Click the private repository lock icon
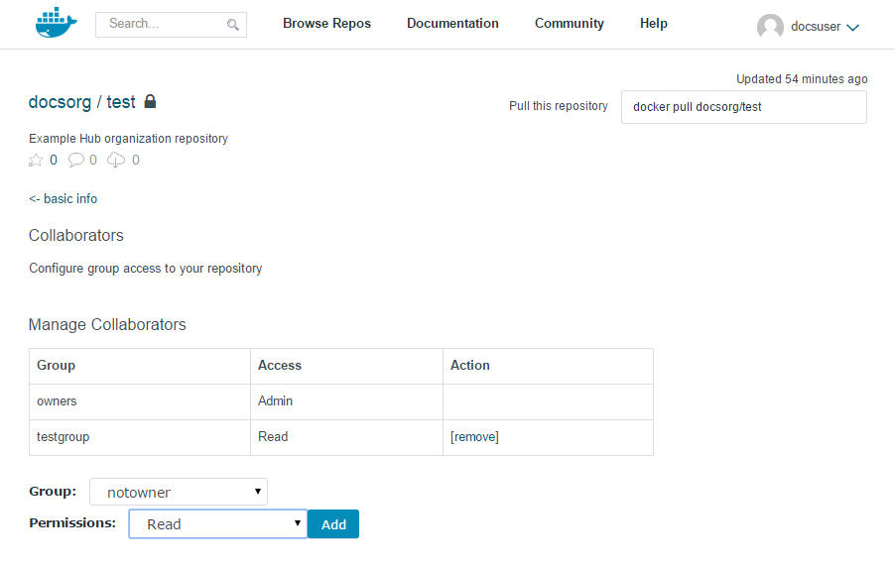895x566 pixels. [151, 101]
